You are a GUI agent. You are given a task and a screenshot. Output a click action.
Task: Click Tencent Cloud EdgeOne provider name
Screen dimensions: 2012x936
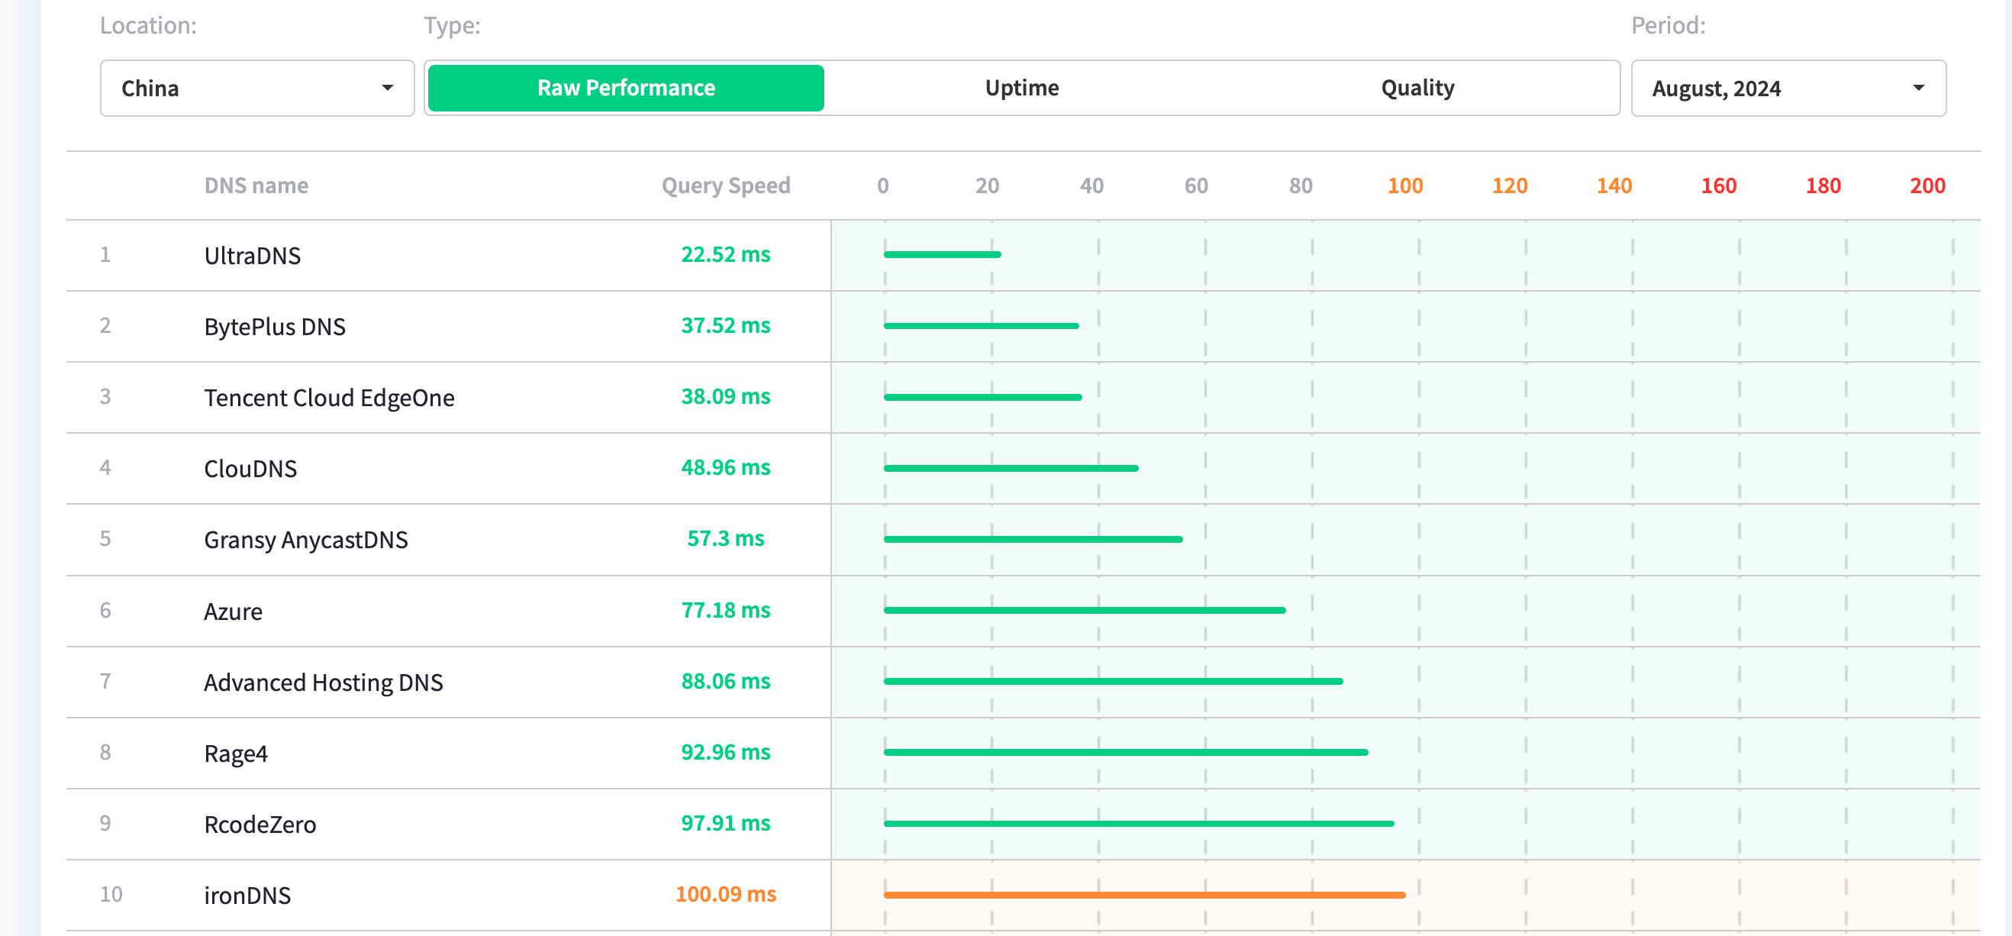click(x=329, y=398)
